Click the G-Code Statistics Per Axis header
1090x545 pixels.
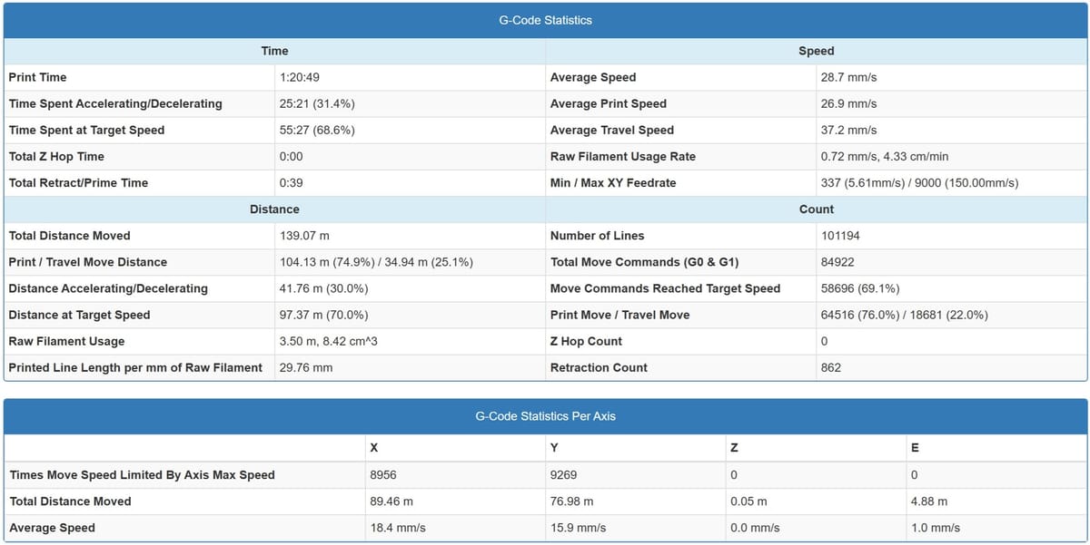545,416
